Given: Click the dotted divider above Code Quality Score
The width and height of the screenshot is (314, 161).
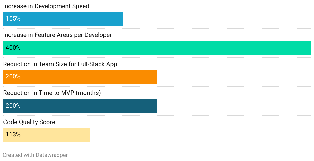Looking at the screenshot, I should point(157,116).
